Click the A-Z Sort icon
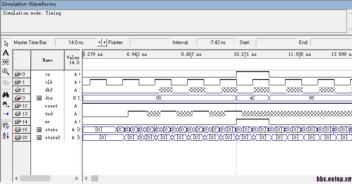This screenshot has height=184, width=352. tap(6, 135)
